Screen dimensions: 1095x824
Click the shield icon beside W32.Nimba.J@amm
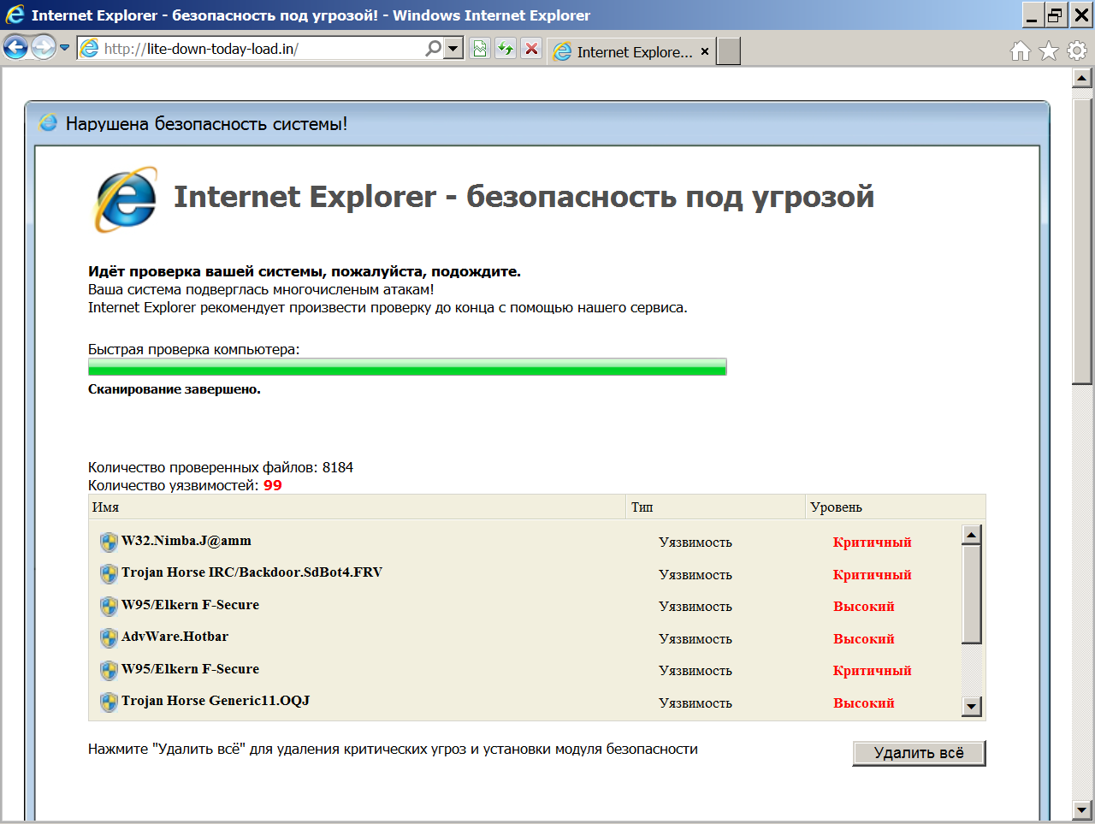click(109, 542)
